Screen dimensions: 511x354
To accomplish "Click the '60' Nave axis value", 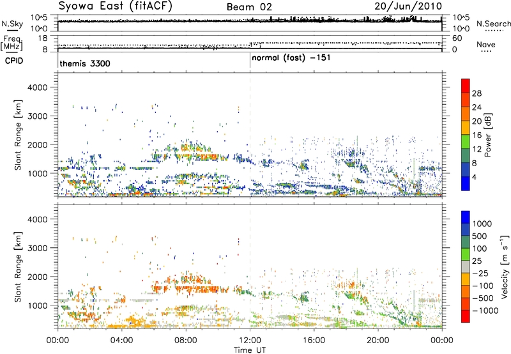I will click(x=457, y=38).
